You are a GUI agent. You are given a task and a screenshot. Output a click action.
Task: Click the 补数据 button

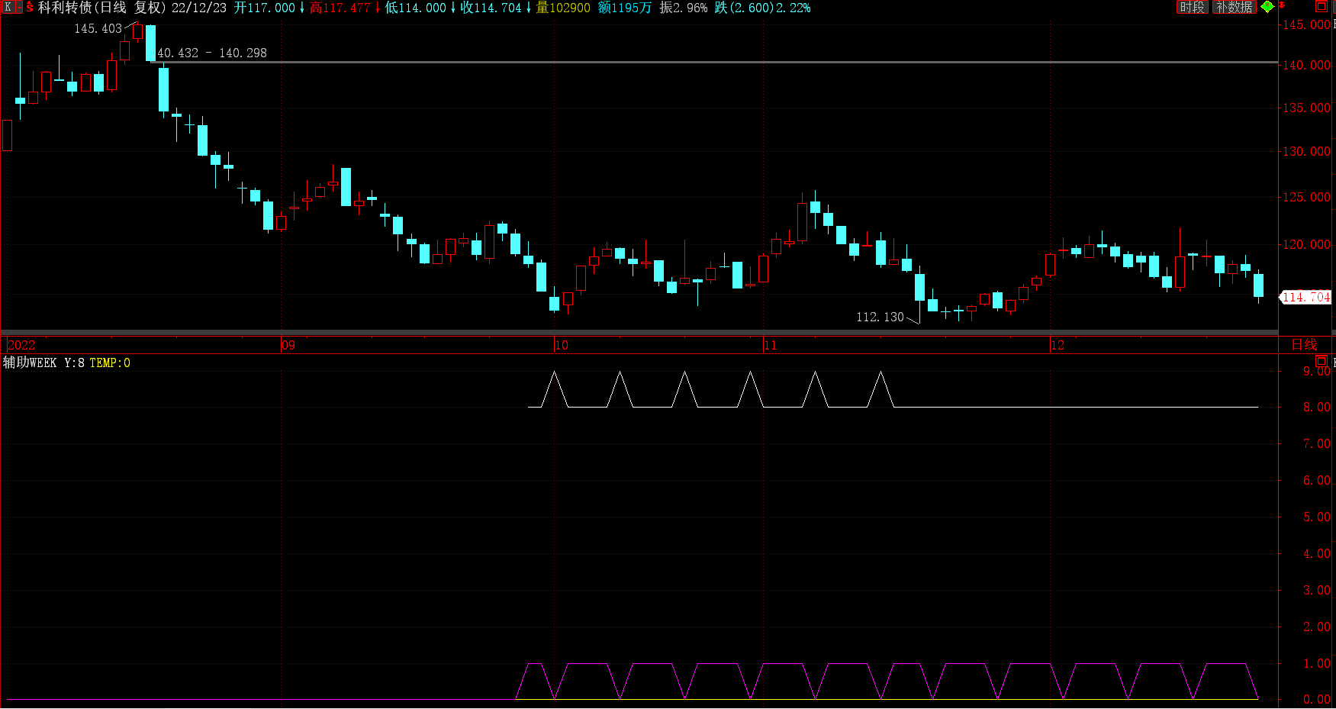1234,7
